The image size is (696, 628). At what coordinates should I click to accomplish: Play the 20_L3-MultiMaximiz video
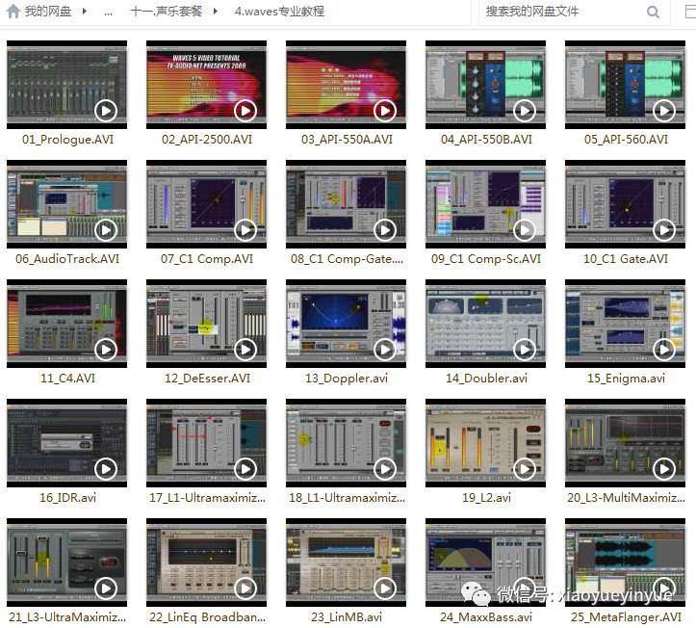[x=664, y=469]
